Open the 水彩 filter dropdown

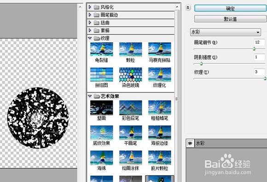point(225,32)
